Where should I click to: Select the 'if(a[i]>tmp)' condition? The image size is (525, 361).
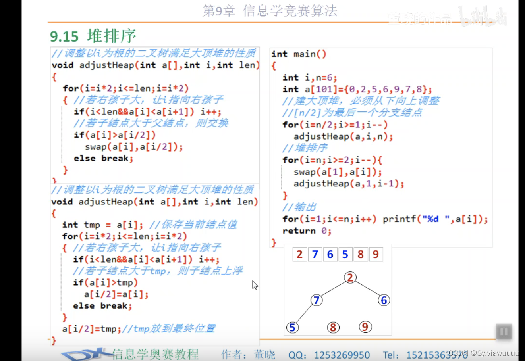point(105,282)
